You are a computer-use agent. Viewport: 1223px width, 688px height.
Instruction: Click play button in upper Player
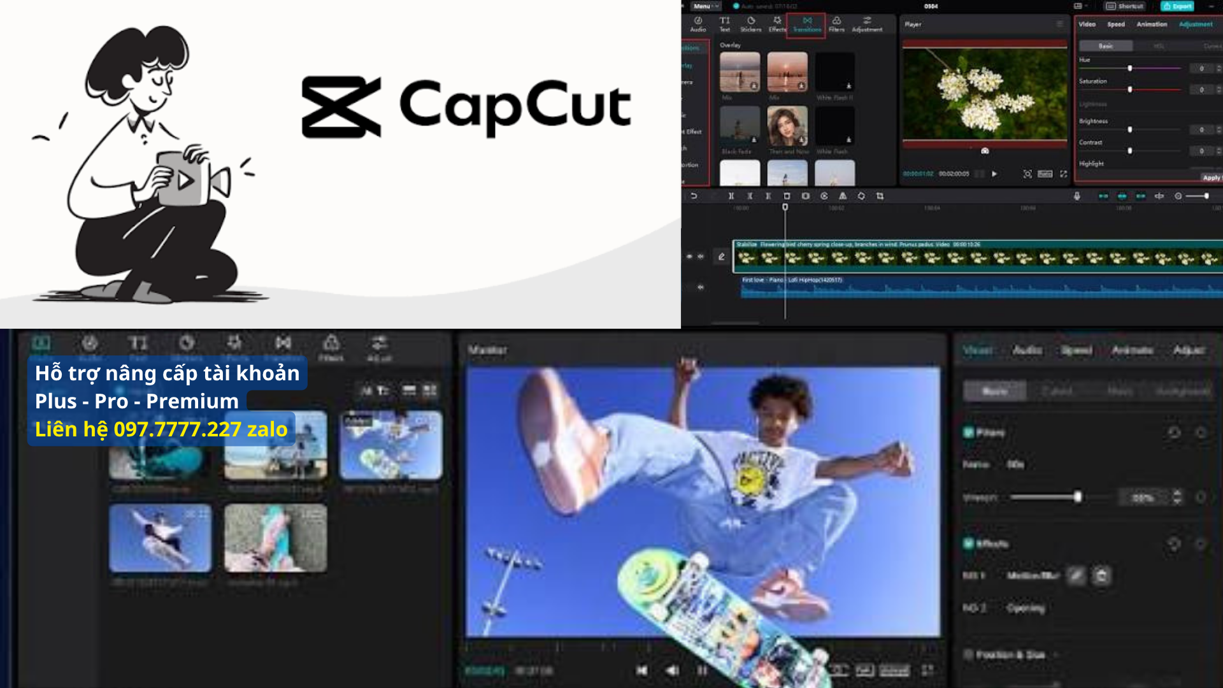(x=994, y=174)
